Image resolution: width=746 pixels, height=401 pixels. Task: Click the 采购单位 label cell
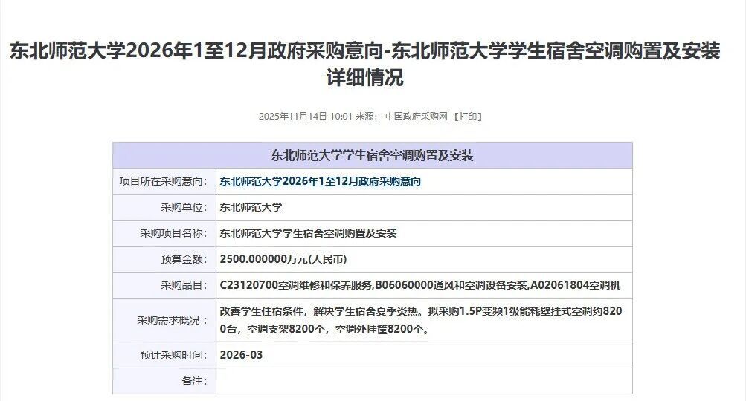point(164,207)
